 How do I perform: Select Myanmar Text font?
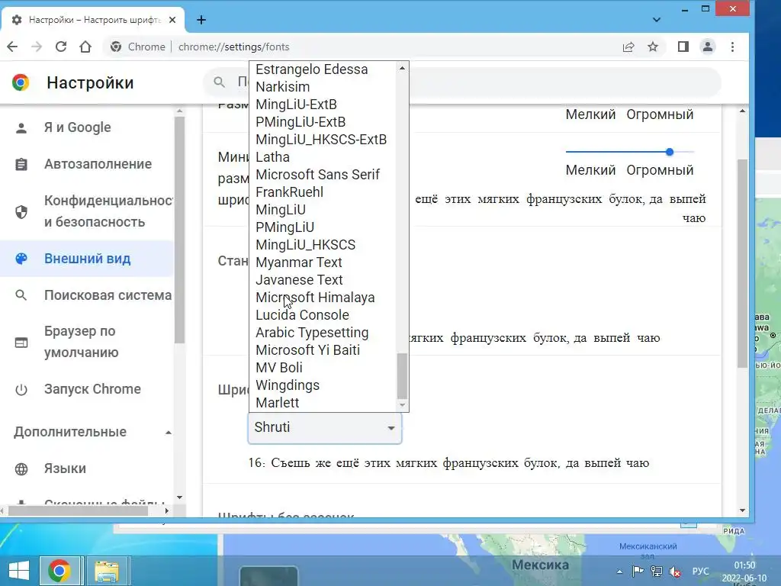pos(323,262)
